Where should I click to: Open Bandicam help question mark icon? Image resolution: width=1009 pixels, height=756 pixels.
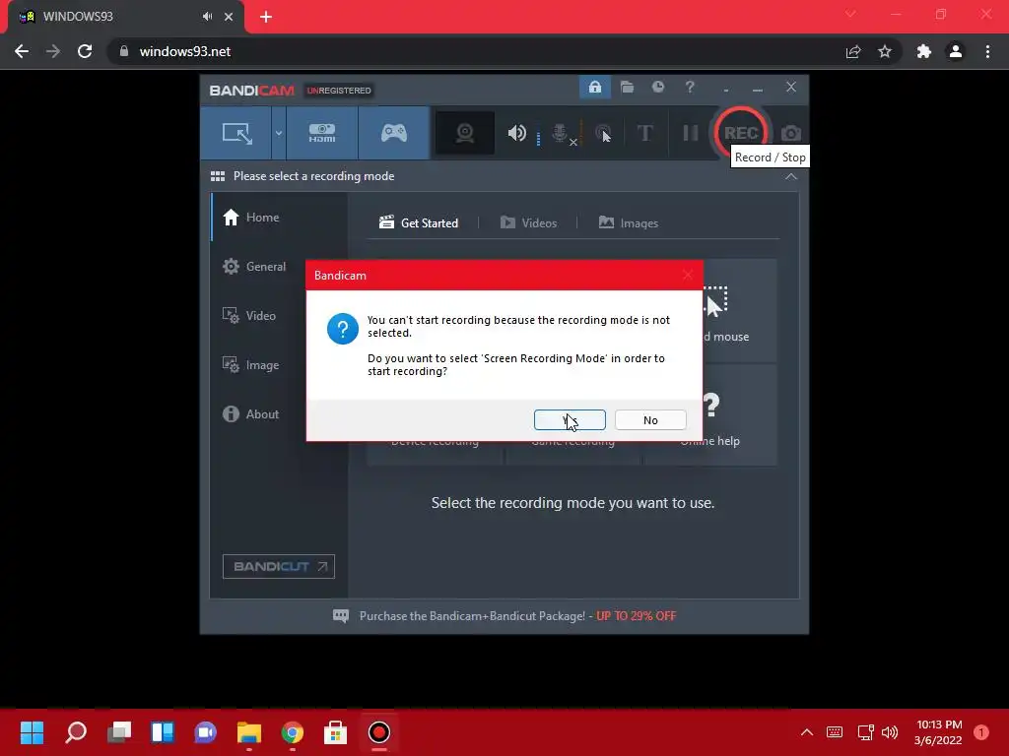click(690, 87)
